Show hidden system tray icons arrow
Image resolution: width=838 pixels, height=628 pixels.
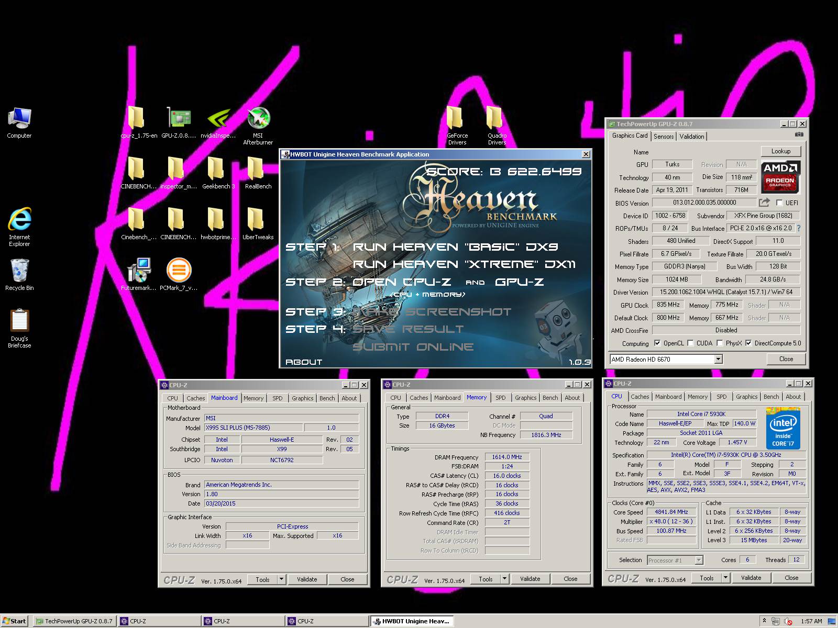(x=764, y=621)
